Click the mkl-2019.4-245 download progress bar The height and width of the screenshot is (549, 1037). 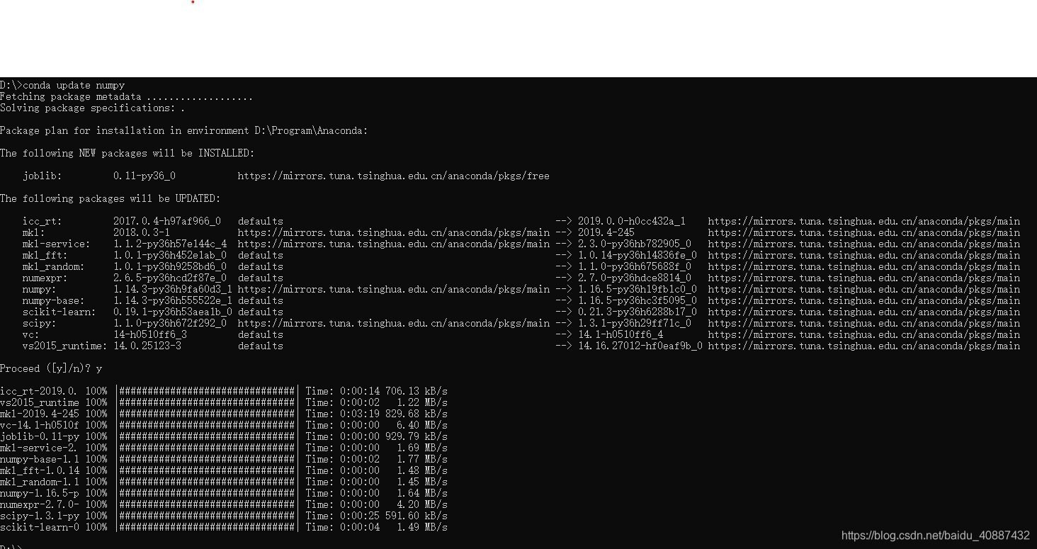click(x=207, y=414)
